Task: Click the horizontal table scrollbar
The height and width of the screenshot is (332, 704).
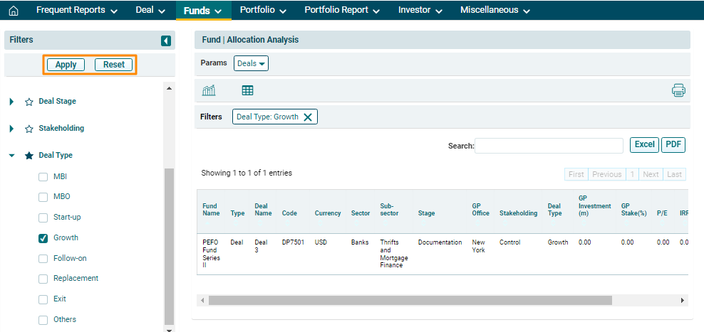Action: coord(410,301)
